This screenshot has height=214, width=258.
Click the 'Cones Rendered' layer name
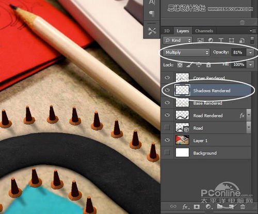(209, 78)
